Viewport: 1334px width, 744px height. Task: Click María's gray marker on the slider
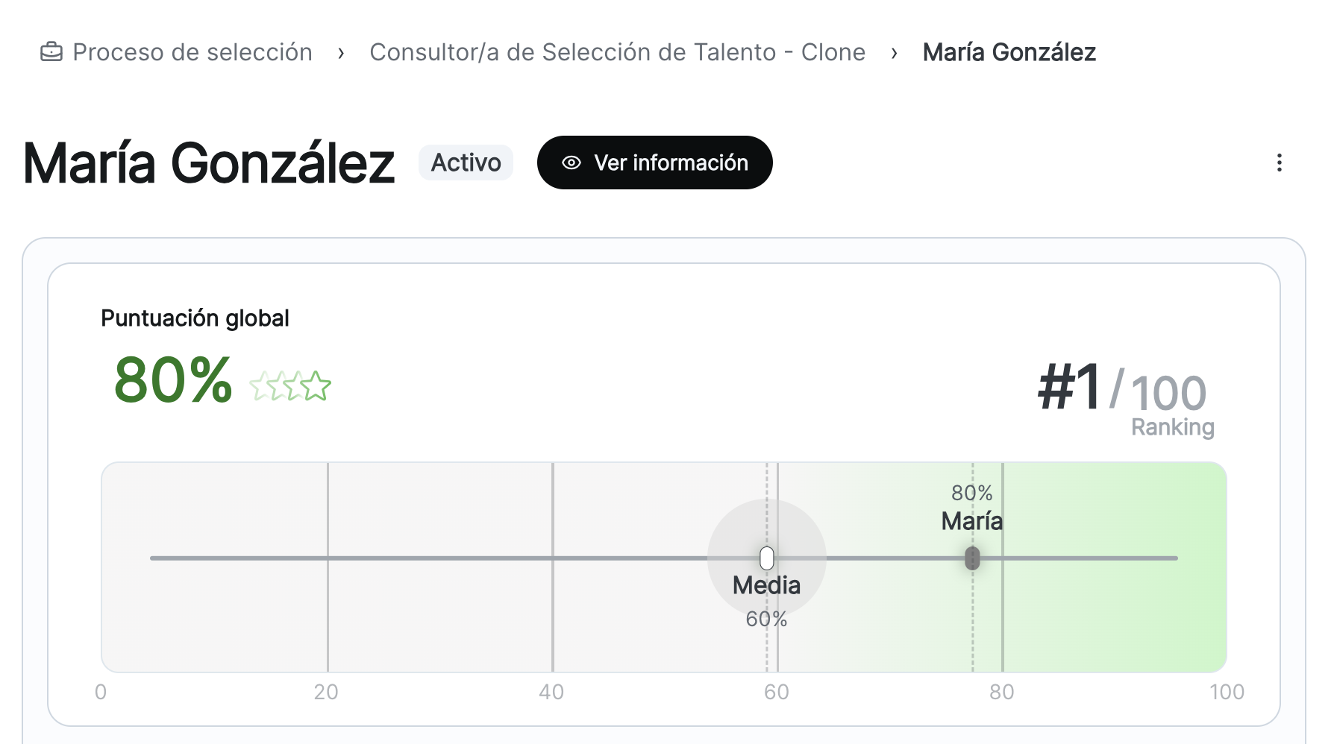(x=972, y=558)
